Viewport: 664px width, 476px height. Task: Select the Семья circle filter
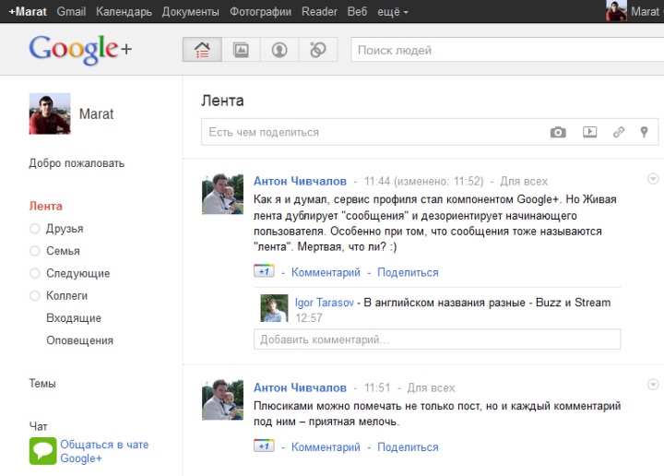coord(63,251)
